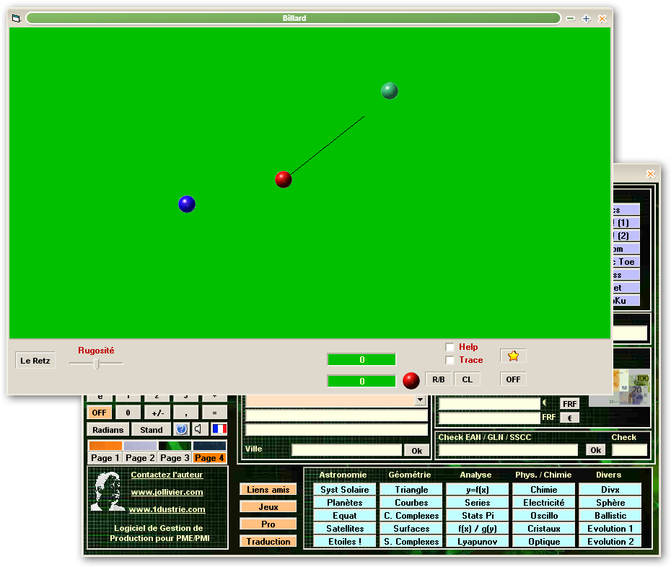
Task: Click the Rugosité slider
Action: point(96,364)
